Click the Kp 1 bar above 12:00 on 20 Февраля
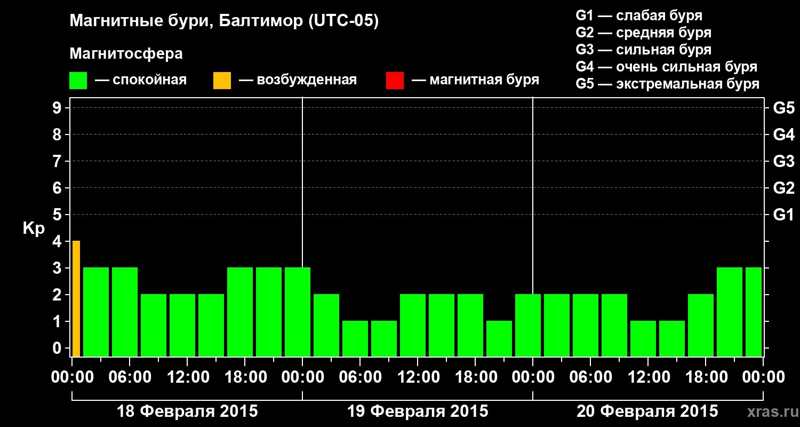This screenshot has height=427, width=800. tap(643, 339)
